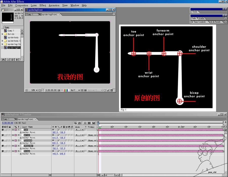Click the stopwatch for wrist Anchor Point
Image resolution: width=228 pixels, height=177 pixels.
21,138
